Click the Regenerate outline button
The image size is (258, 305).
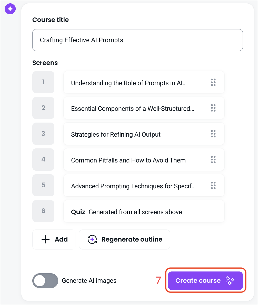click(x=124, y=239)
